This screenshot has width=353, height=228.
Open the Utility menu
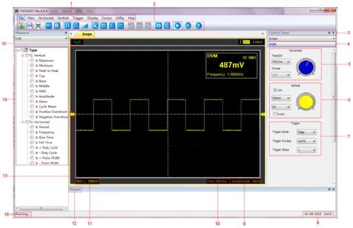(120, 17)
